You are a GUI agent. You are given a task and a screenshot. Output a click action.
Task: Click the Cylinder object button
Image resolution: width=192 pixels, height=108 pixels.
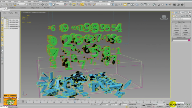(x=176, y=30)
